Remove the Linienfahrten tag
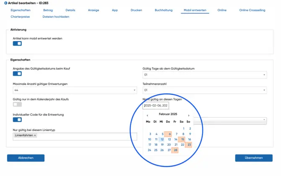The image size is (281, 176). click(35, 136)
